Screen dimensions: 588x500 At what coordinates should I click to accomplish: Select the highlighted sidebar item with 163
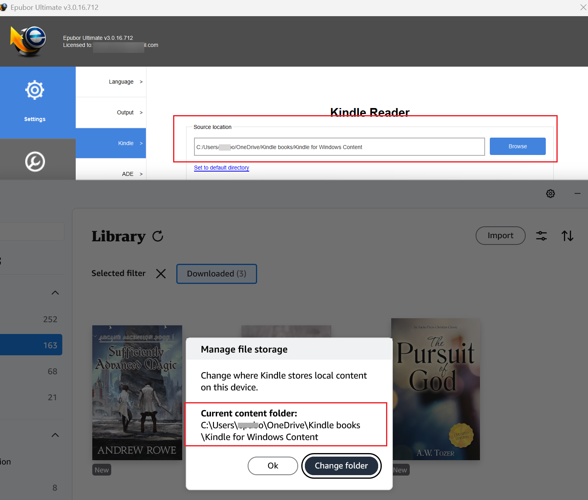[31, 345]
